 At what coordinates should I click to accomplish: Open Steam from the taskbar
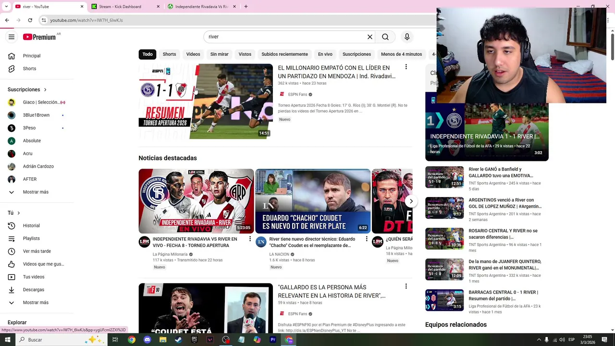(178, 340)
